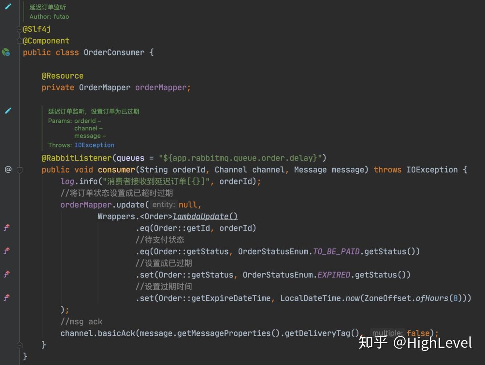Viewport: 485px width, 365px height.
Task: Click the @Slf4j annotation
Action: [x=37, y=29]
